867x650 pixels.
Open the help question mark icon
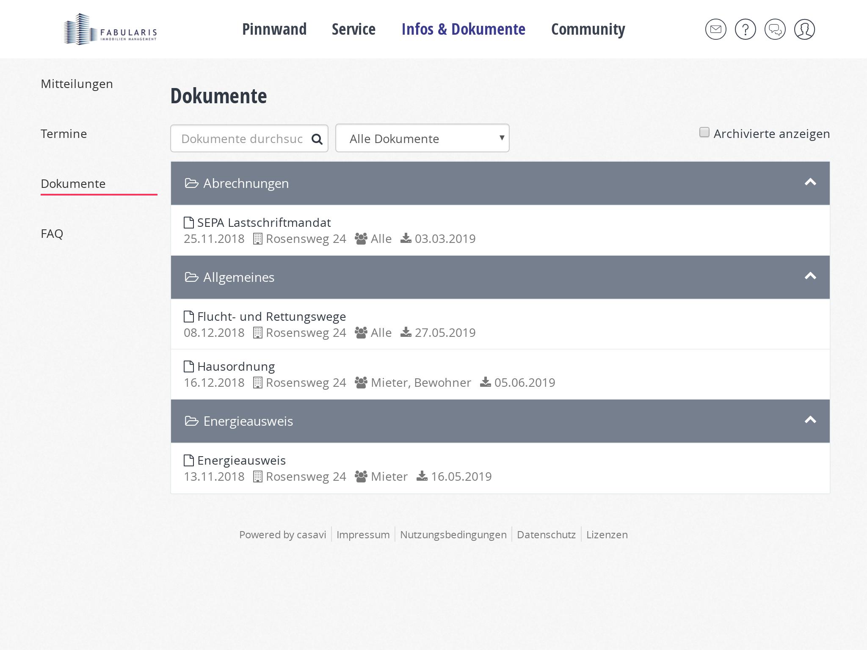(746, 29)
